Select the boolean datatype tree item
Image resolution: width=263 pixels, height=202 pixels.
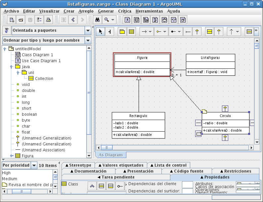pos(27,114)
